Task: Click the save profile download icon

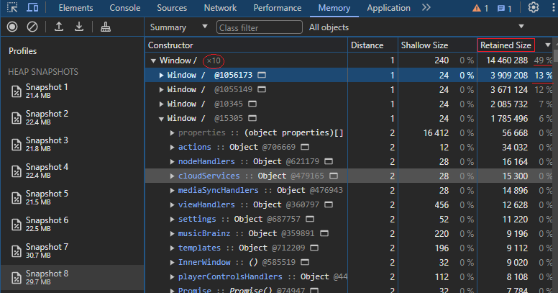Action: click(x=79, y=27)
